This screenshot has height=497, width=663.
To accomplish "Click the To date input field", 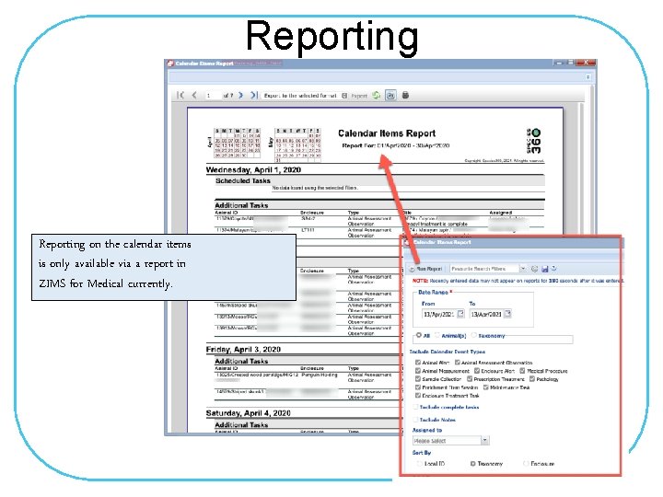I will (486, 314).
